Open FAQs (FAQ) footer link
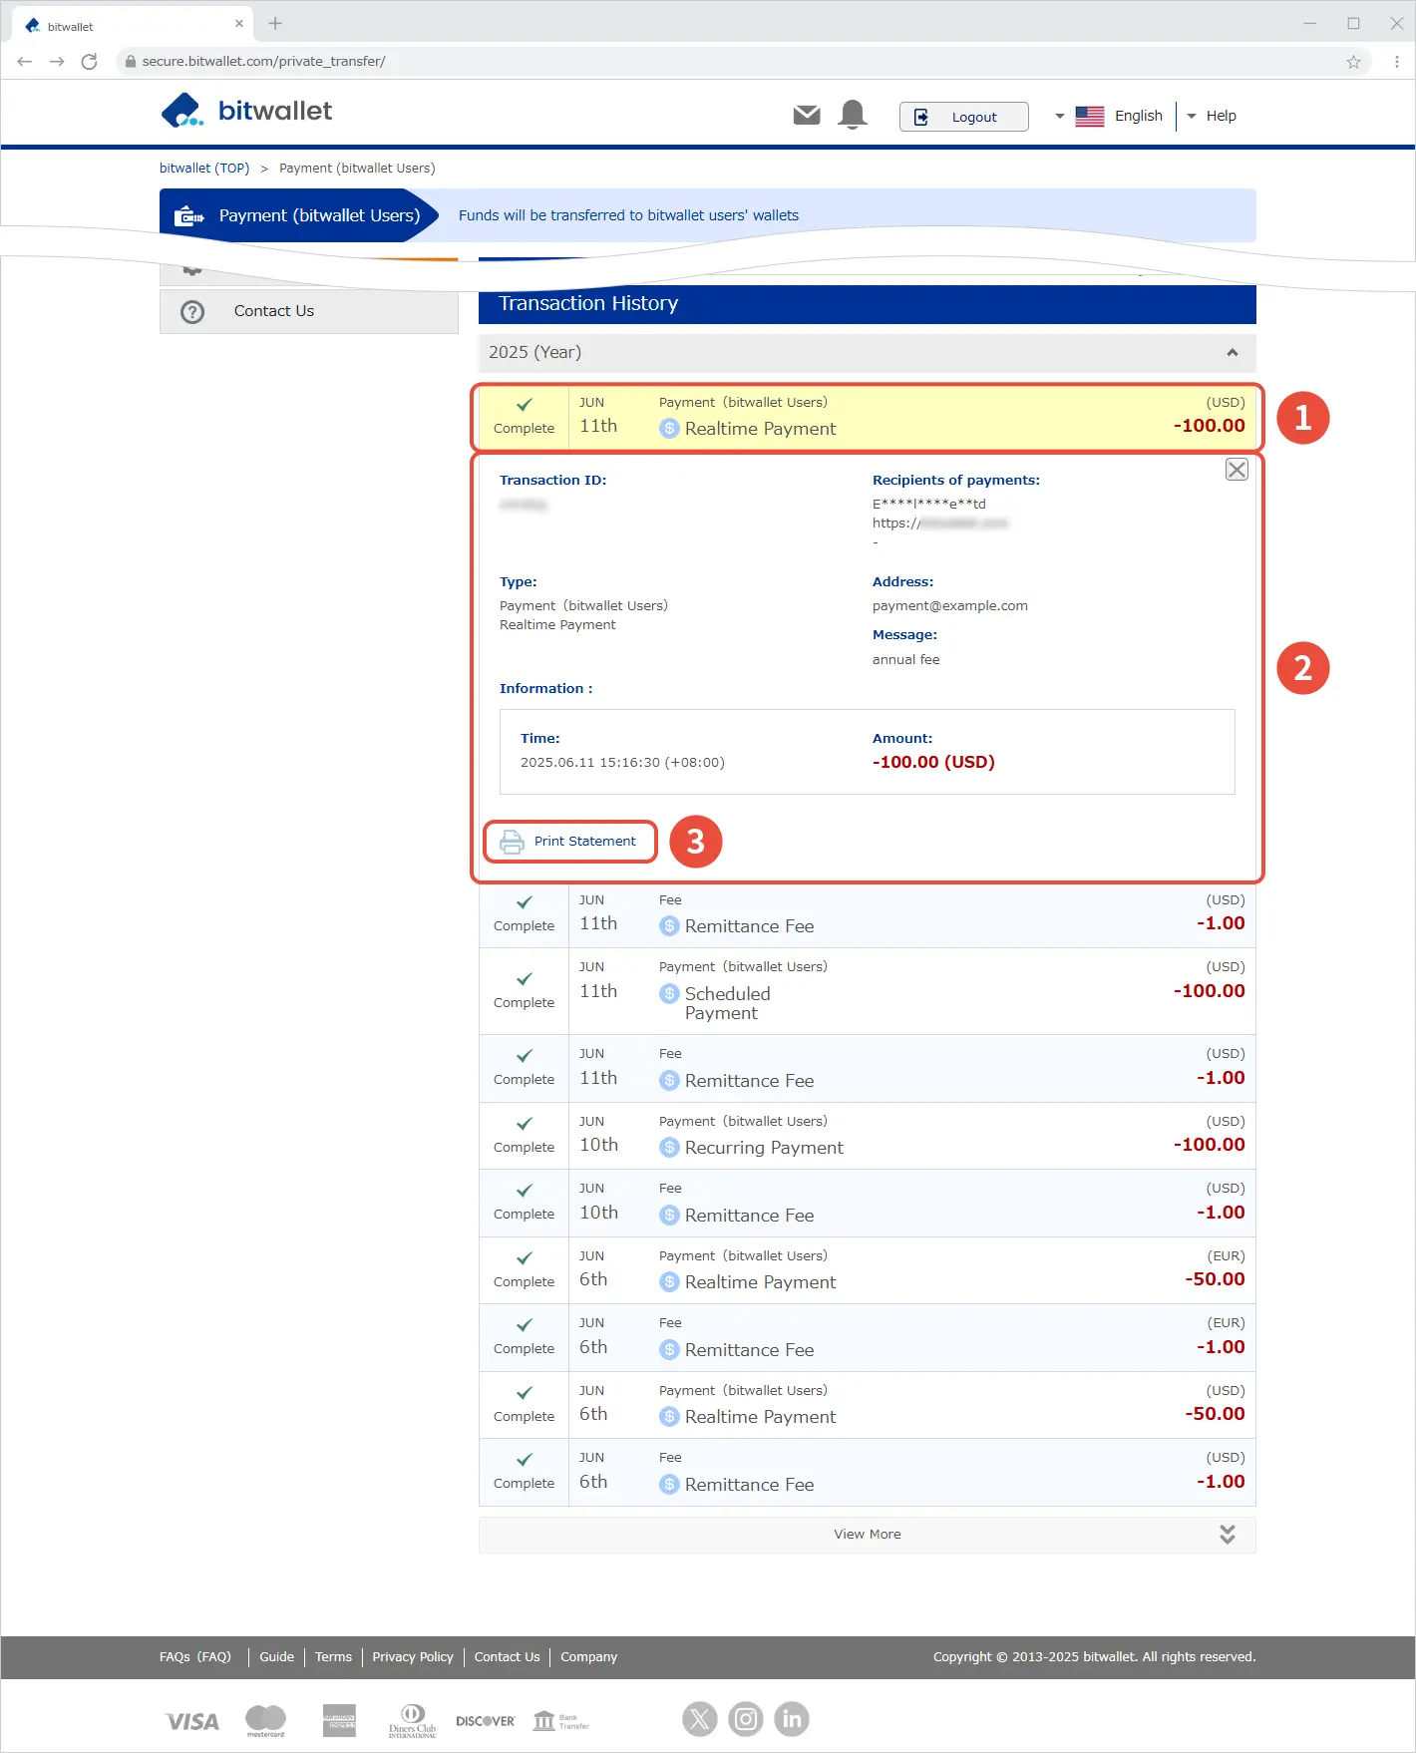The width and height of the screenshot is (1416, 1753). pos(195,1657)
